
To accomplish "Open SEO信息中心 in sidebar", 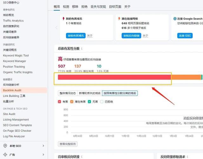I will coord(11,3).
